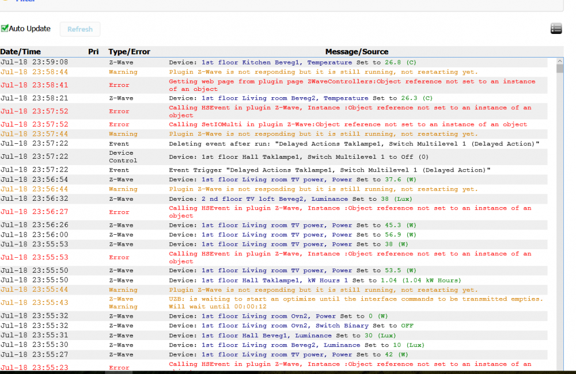Click the list view icon at top right
The height and width of the screenshot is (374, 576).
(556, 28)
